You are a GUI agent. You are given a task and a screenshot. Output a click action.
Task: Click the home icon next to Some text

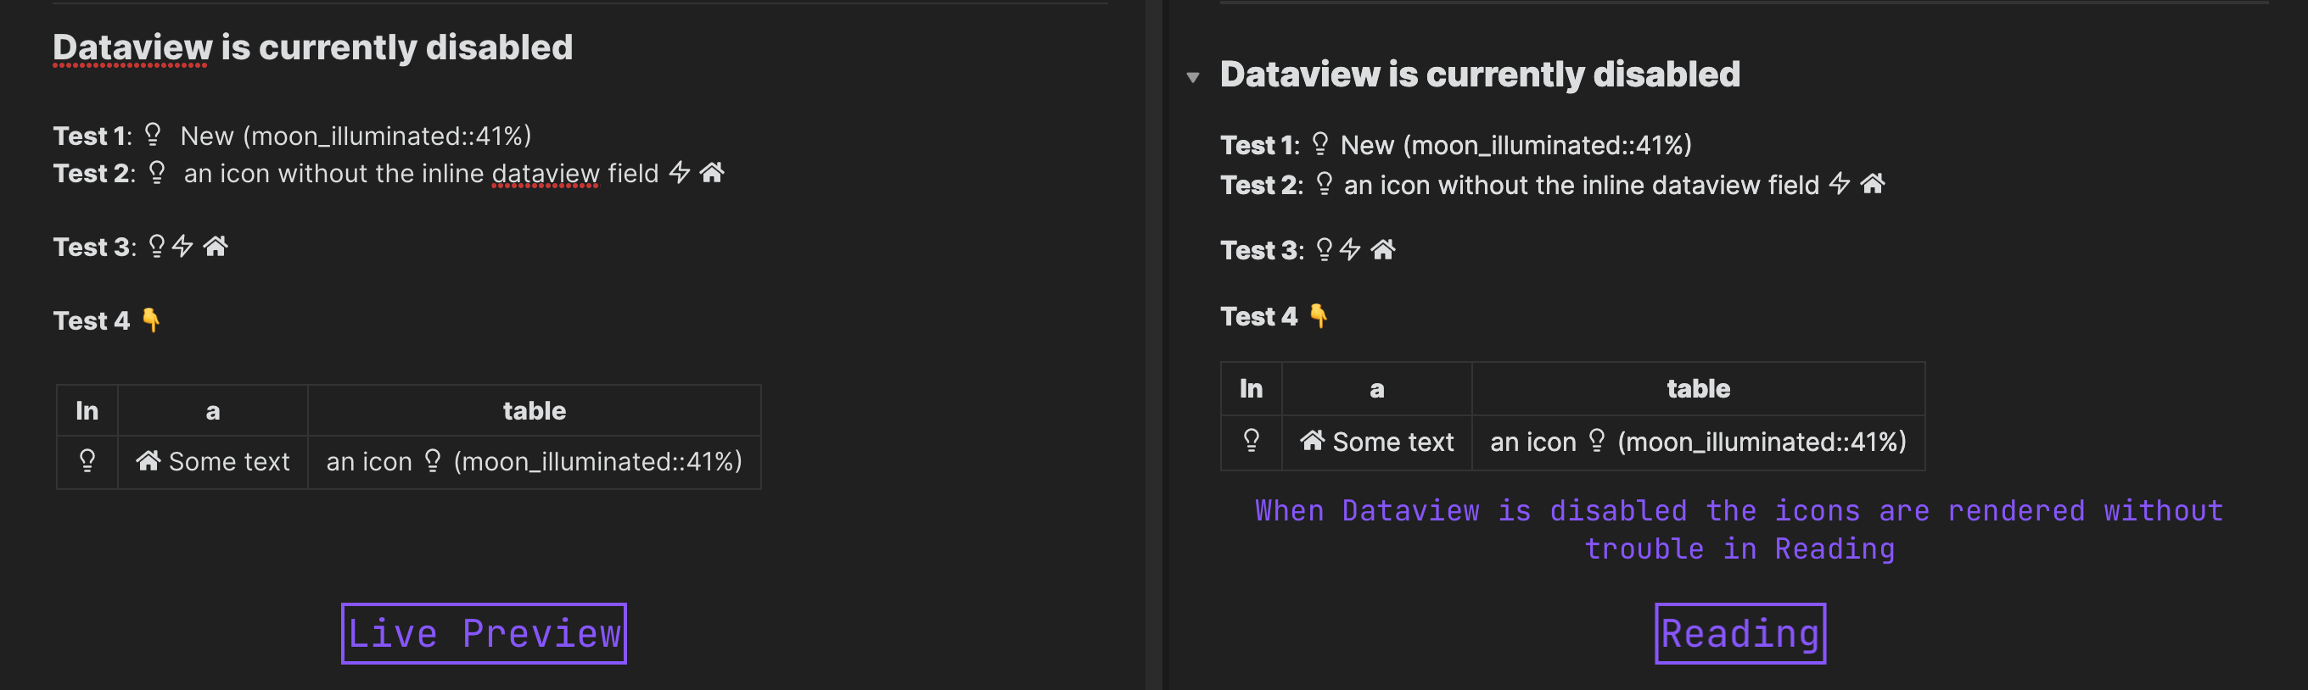tap(148, 460)
